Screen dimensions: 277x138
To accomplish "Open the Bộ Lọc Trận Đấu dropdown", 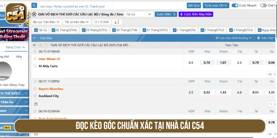I will click(47, 22).
